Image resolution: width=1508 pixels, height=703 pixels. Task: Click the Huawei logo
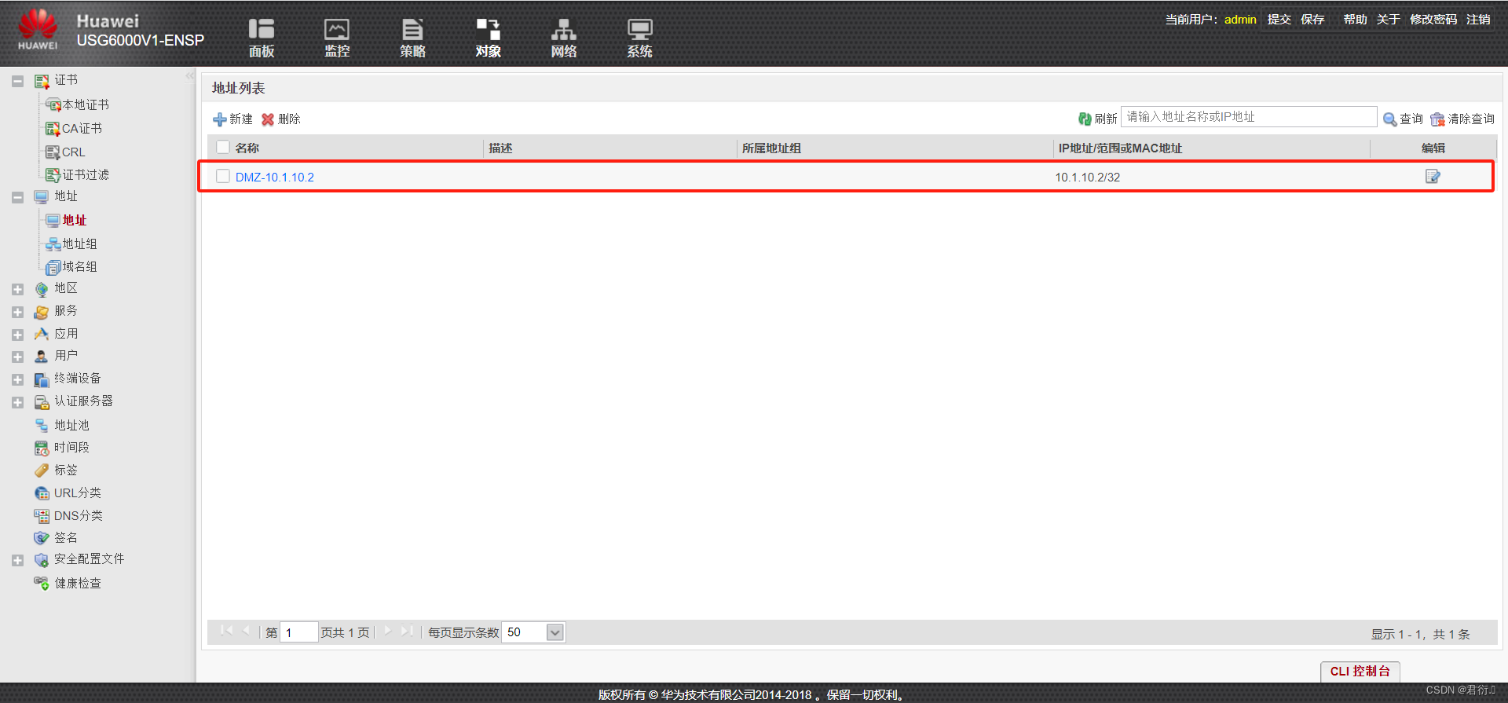[38, 30]
